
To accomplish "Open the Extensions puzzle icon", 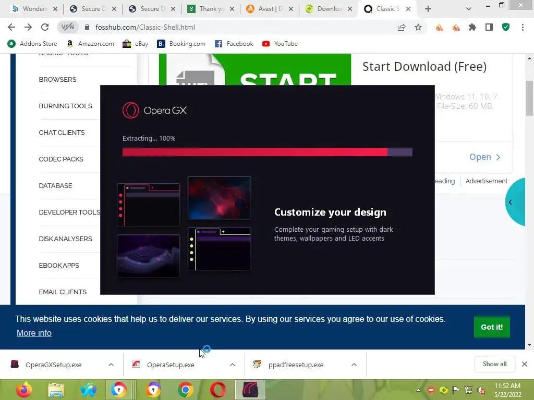I will click(472, 27).
